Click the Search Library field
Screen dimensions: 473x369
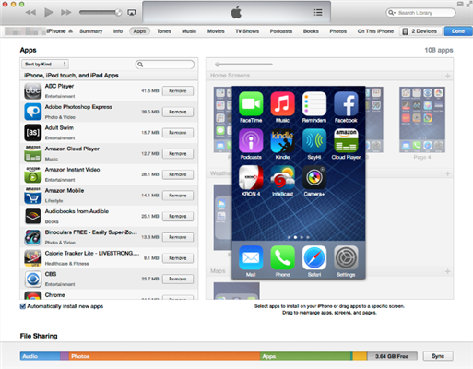click(x=420, y=13)
